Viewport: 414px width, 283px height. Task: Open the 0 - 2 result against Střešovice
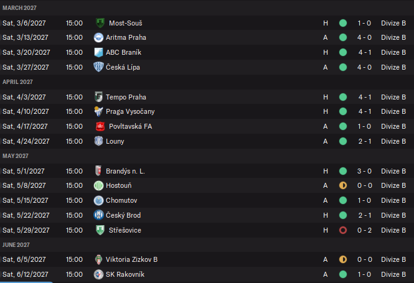[x=365, y=230]
